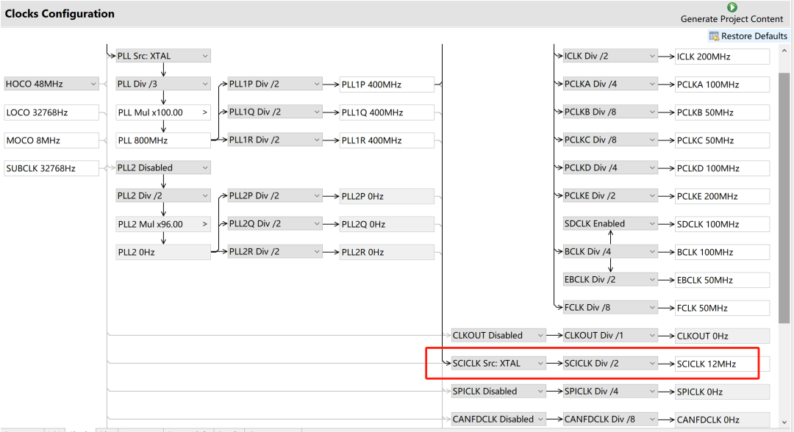This screenshot has height=432, width=794.
Task: Open the PLL2 Disabled source dropdown
Action: [x=163, y=168]
